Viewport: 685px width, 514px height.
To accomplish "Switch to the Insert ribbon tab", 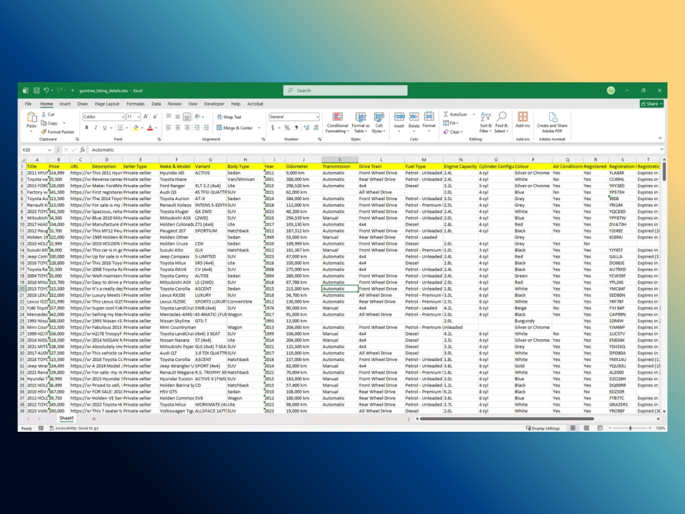I will pyautogui.click(x=64, y=103).
